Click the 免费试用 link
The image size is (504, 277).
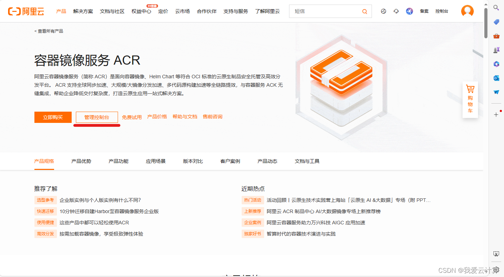[132, 117]
